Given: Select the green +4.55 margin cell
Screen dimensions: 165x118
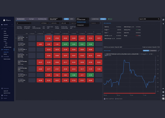Looking at the screenshot, I should click(x=74, y=44).
